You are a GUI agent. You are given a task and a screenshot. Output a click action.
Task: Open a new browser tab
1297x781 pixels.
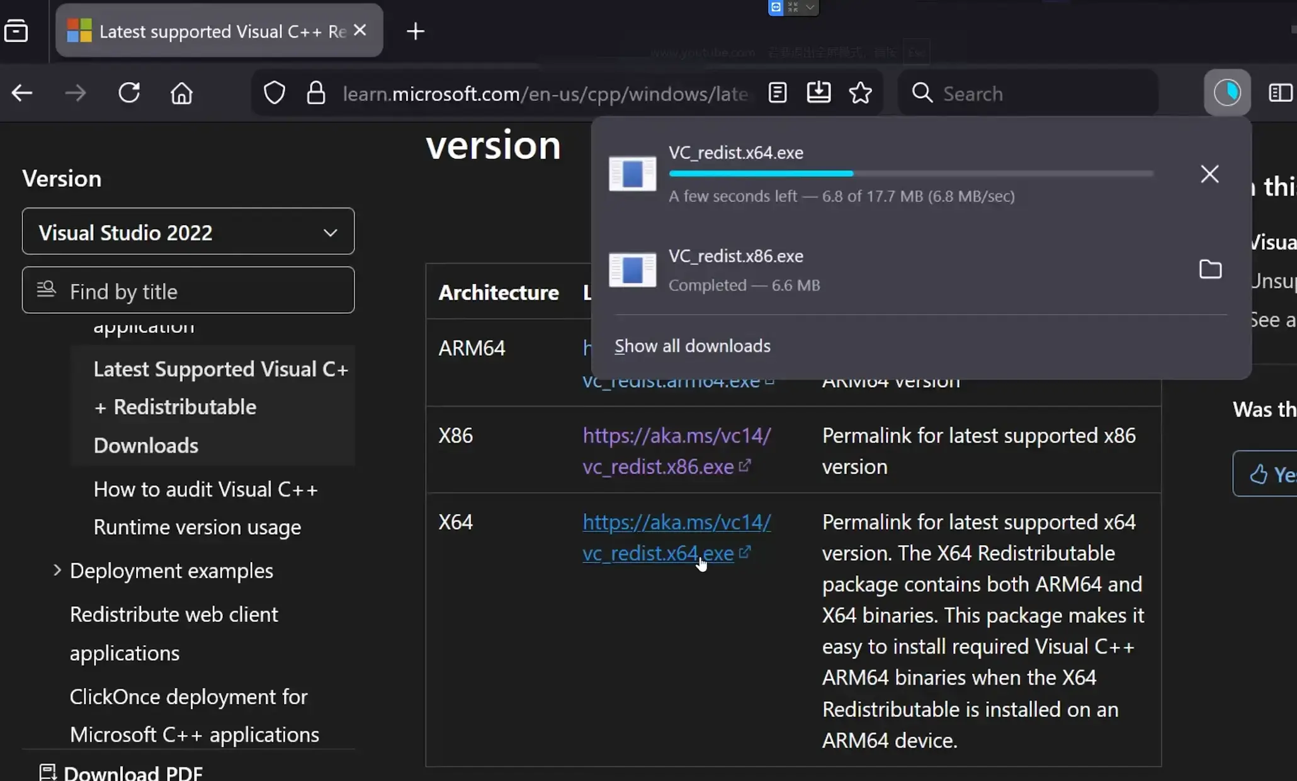[x=416, y=31]
